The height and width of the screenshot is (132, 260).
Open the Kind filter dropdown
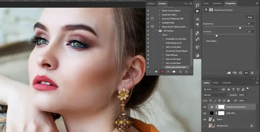[x=211, y=89]
